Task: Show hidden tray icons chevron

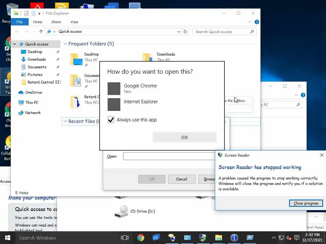Action: click(x=274, y=238)
